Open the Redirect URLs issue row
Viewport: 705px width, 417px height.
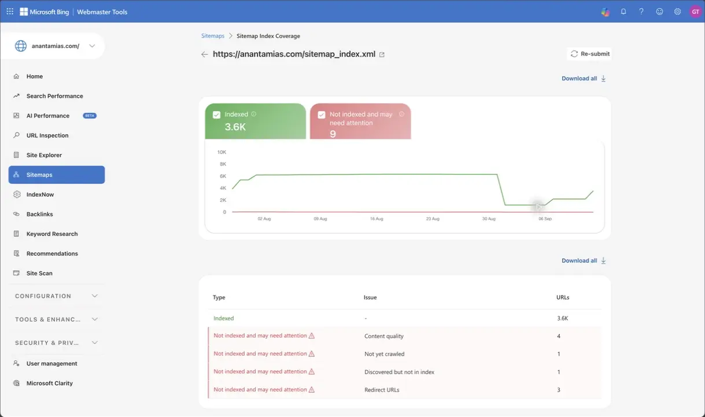[x=405, y=390]
